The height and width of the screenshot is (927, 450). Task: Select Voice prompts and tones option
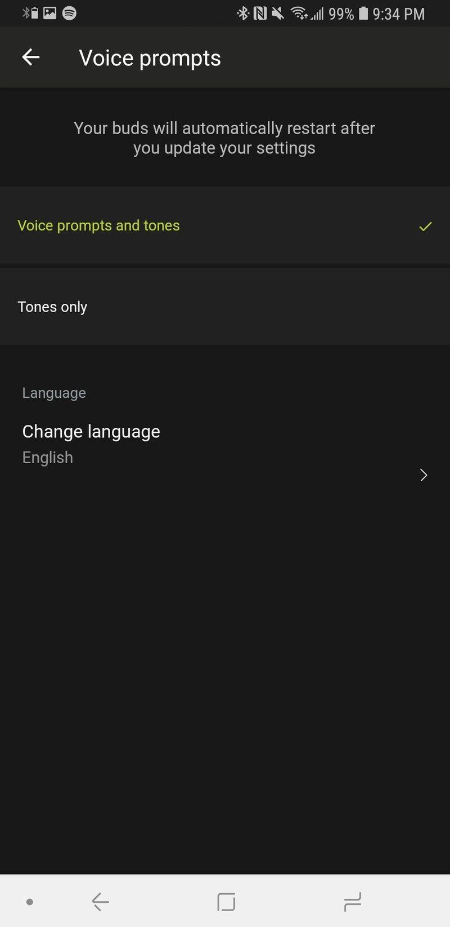click(225, 225)
